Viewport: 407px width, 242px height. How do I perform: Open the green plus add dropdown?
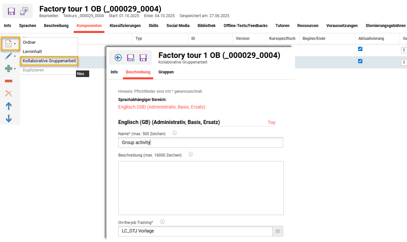pos(10,68)
